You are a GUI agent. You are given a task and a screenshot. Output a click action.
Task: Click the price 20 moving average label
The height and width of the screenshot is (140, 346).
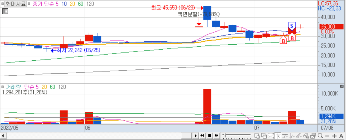click(72, 4)
